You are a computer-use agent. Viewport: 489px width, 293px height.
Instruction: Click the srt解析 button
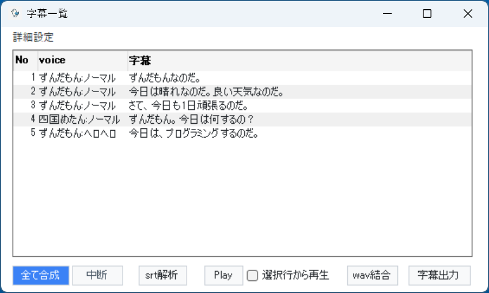pyautogui.click(x=162, y=276)
